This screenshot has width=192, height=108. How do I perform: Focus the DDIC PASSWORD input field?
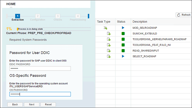point(40,69)
